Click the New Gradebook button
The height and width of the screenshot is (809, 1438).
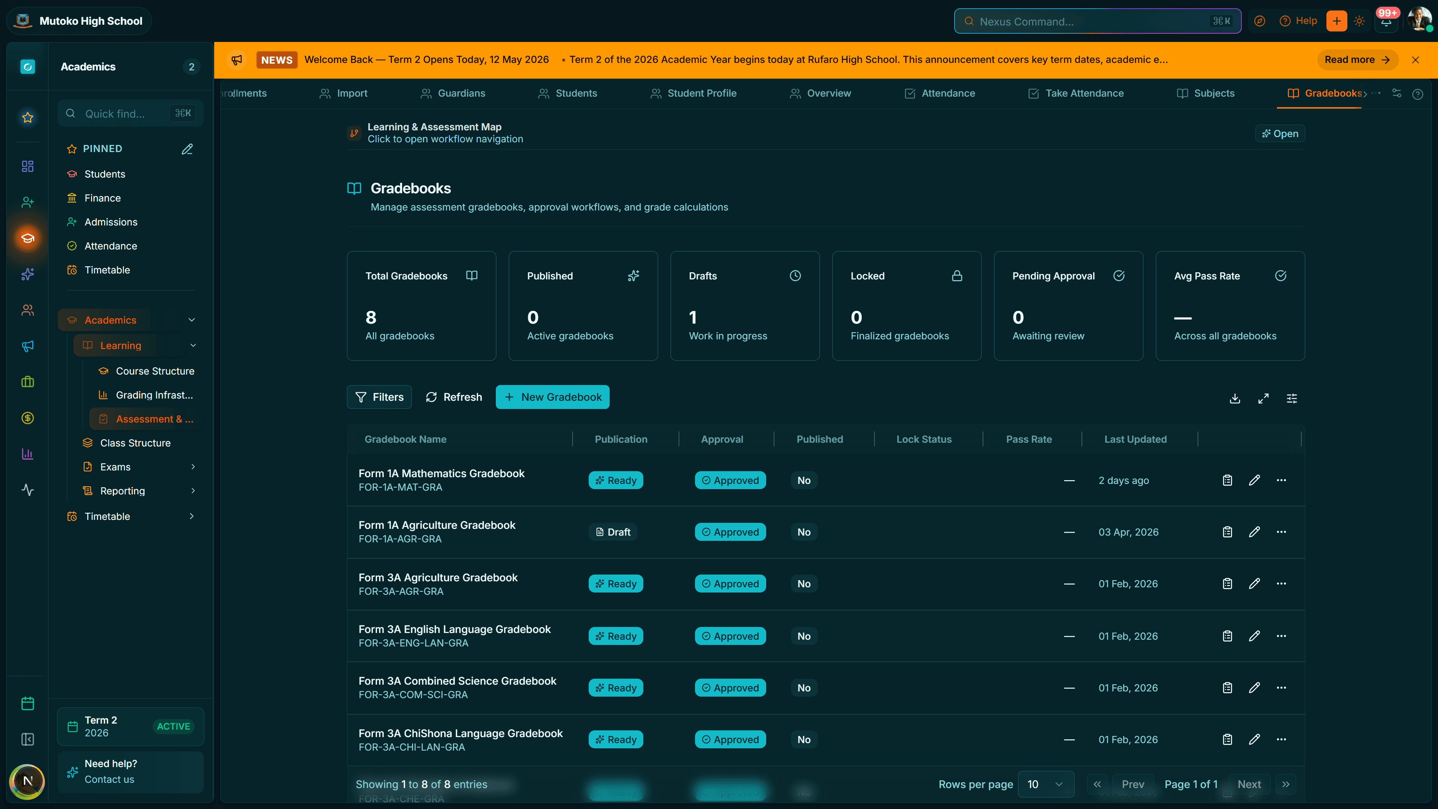pos(553,397)
